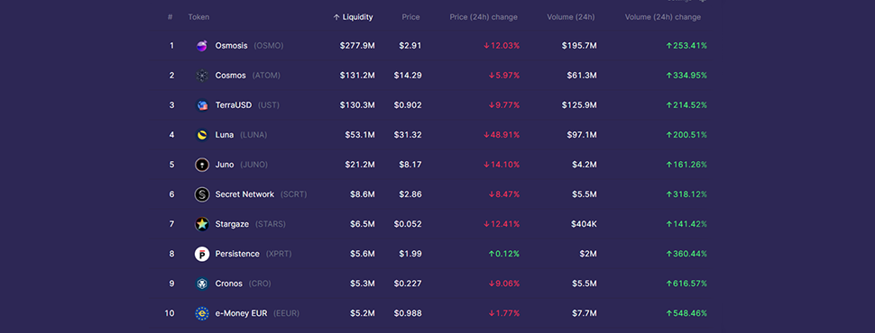Sort by the Price column header
The height and width of the screenshot is (333, 875).
click(x=410, y=17)
